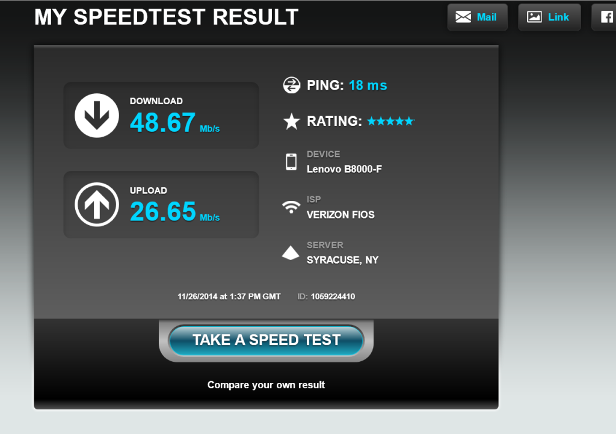
Task: Click the Verizon FiOS ISP name
Action: pos(340,215)
